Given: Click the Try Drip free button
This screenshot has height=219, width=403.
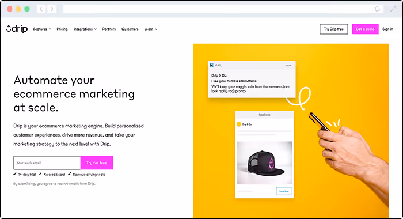Looking at the screenshot, I should click(x=334, y=29).
